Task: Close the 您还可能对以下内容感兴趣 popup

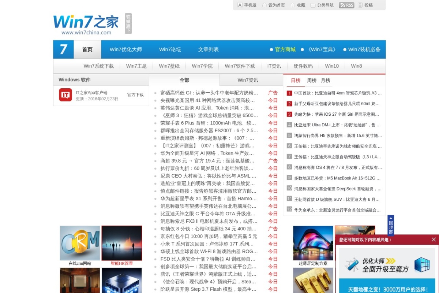Action: pyautogui.click(x=434, y=240)
